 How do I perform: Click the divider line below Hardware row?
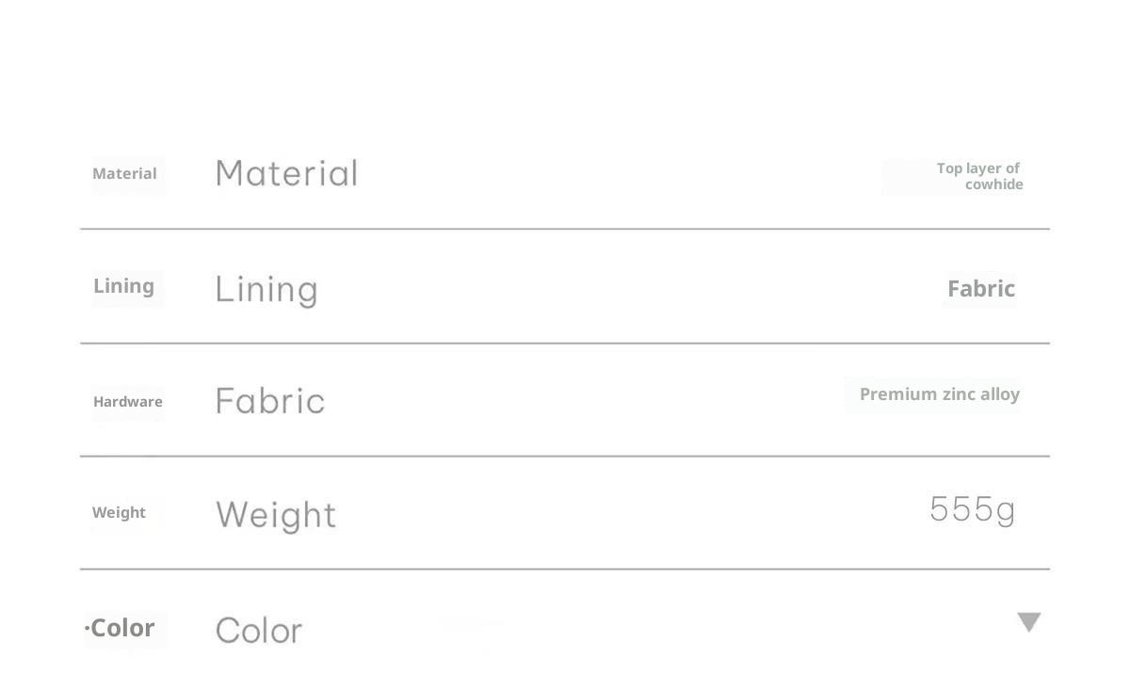565,457
